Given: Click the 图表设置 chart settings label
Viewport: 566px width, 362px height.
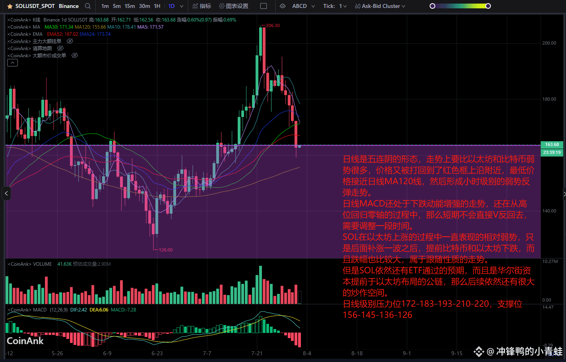Looking at the screenshot, I should [237, 6].
